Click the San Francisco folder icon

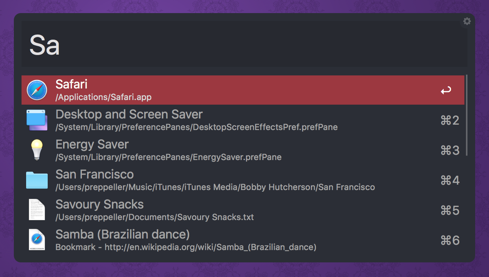point(37,180)
